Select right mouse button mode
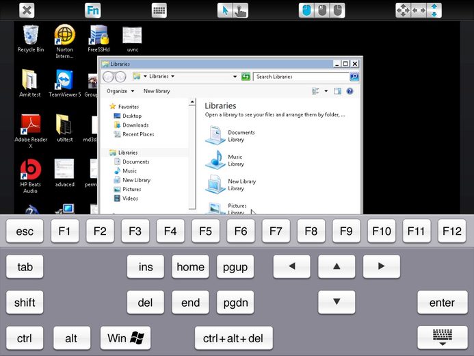Screen dimensions: 474x356 [337, 10]
